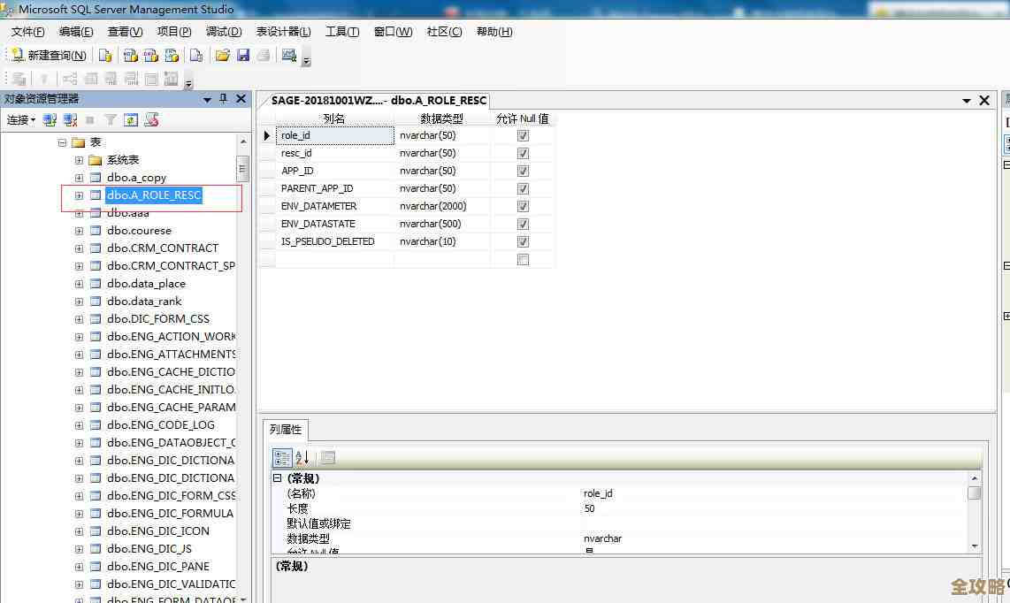Refresh the Object Explorer tree
This screenshot has width=1010, height=603.
131,119
